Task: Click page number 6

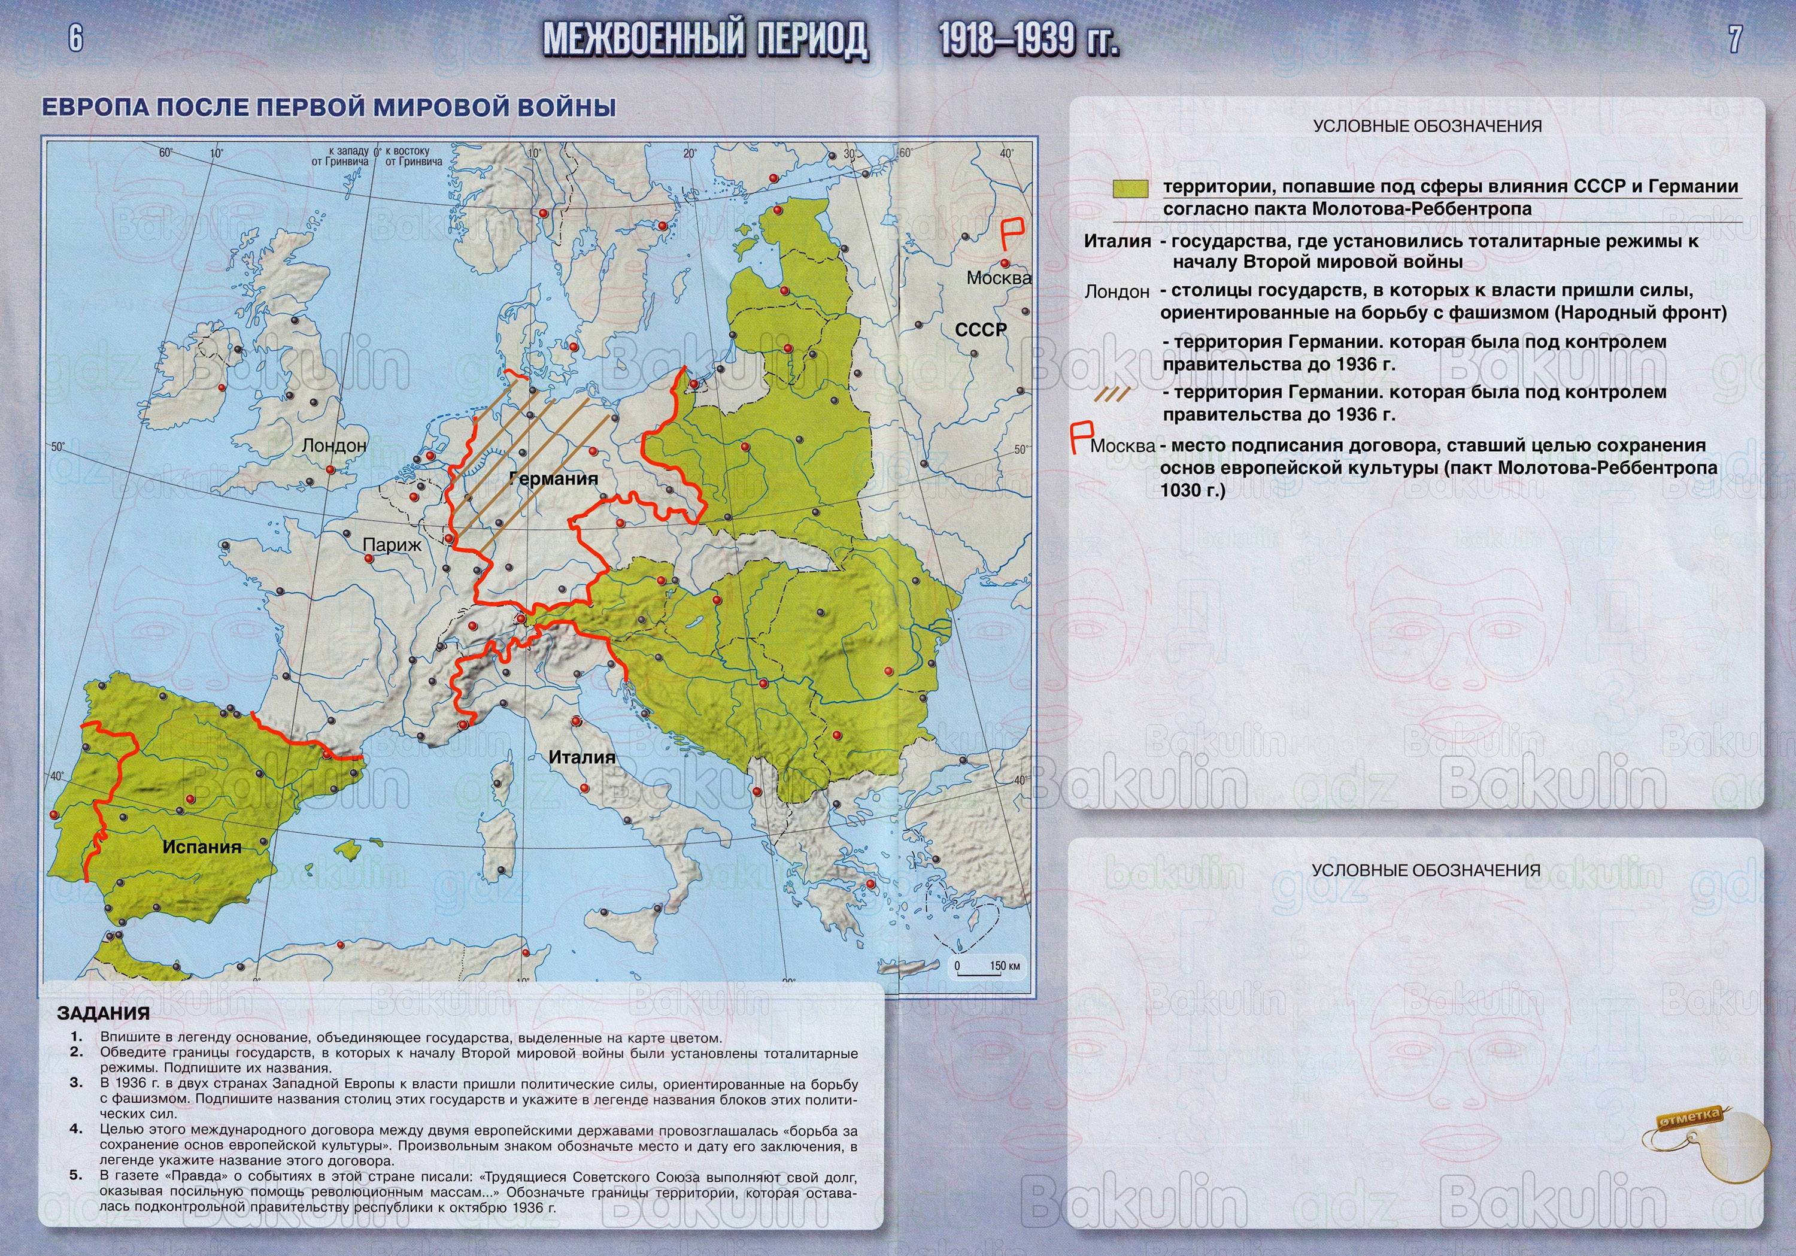Action: (x=75, y=38)
